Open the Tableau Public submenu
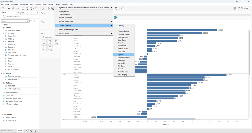 pyautogui.click(x=84, y=34)
